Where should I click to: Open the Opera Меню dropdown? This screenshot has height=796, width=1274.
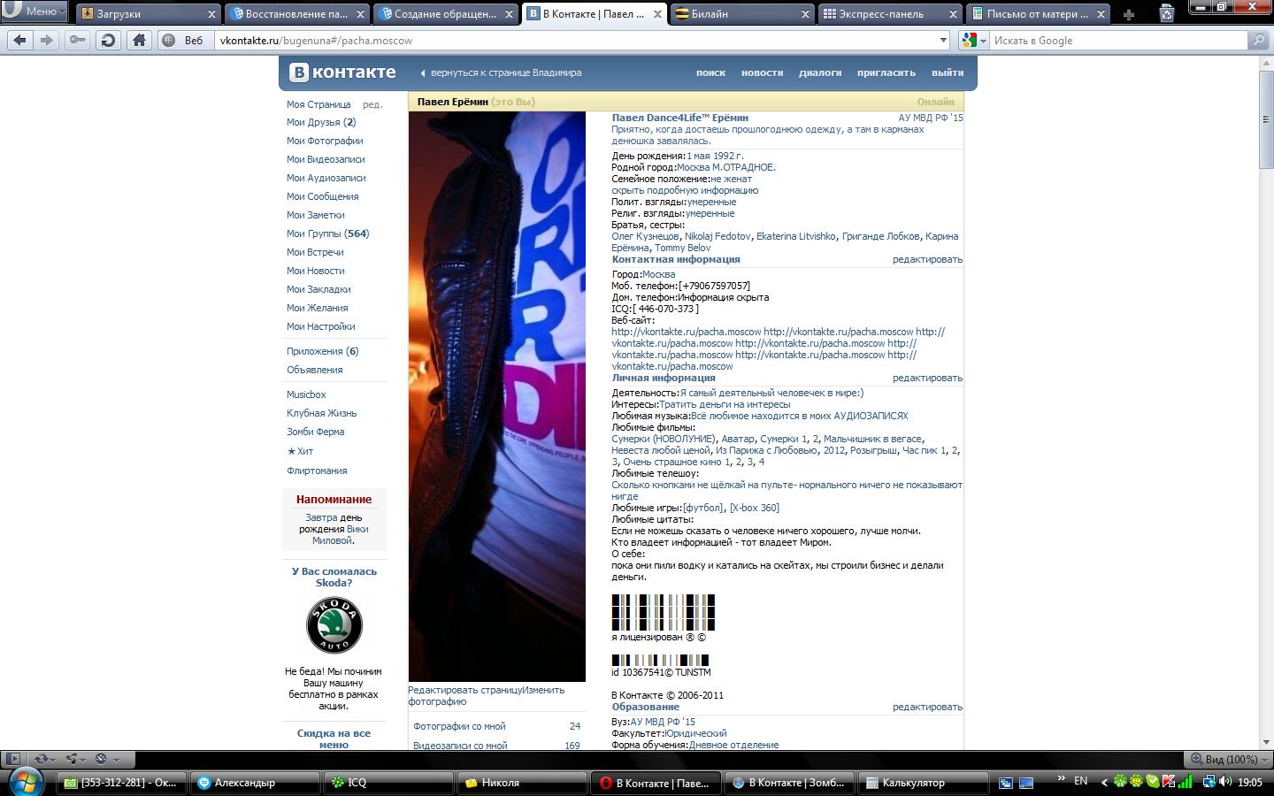[34, 11]
